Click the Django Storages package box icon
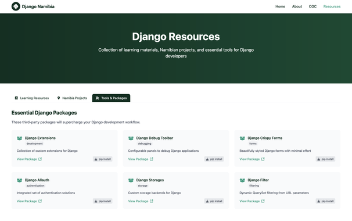This screenshot has height=221, width=352. (131, 180)
